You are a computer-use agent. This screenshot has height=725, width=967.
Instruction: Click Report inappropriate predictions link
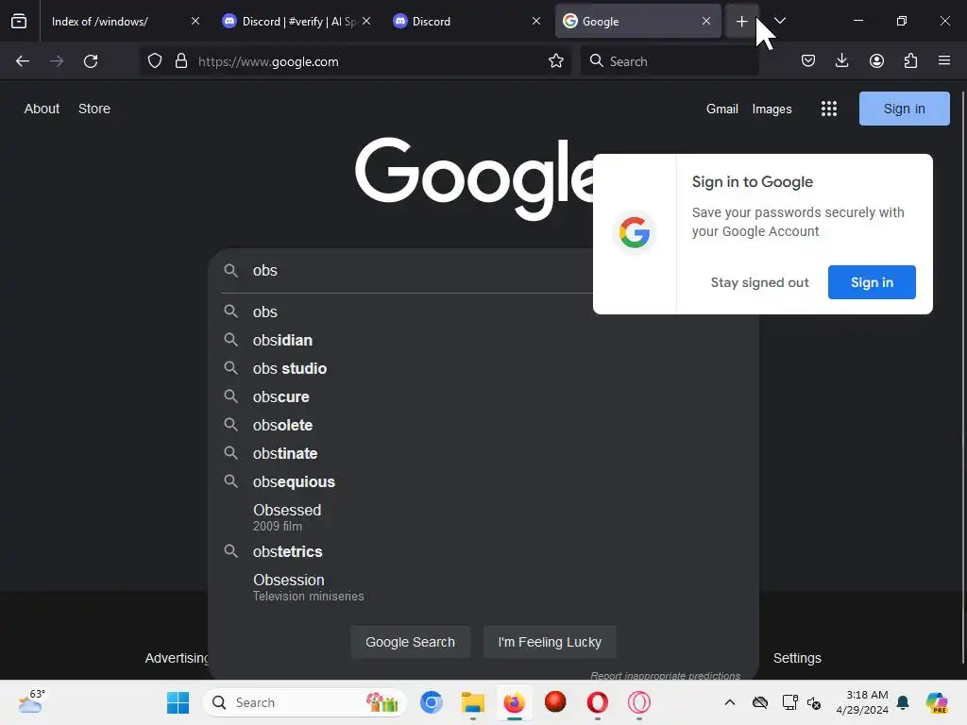click(x=666, y=676)
